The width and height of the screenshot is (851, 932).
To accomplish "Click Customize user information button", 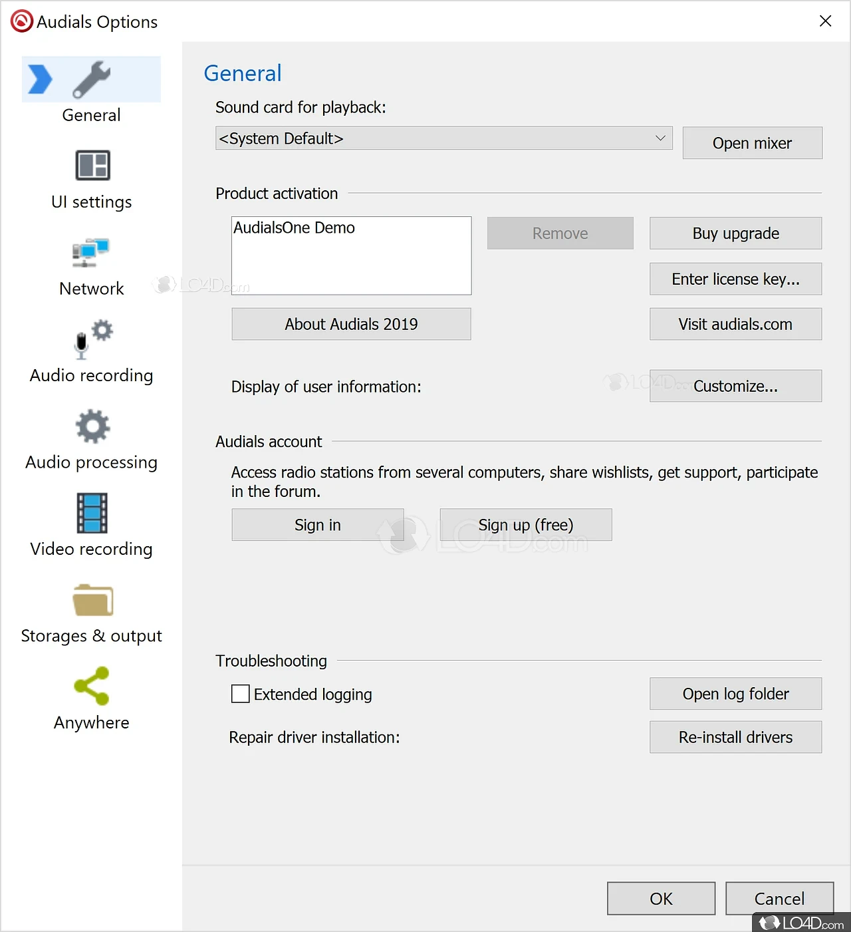I will coord(736,386).
